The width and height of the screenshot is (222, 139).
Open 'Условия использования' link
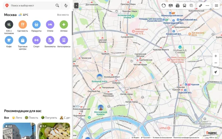162,138
